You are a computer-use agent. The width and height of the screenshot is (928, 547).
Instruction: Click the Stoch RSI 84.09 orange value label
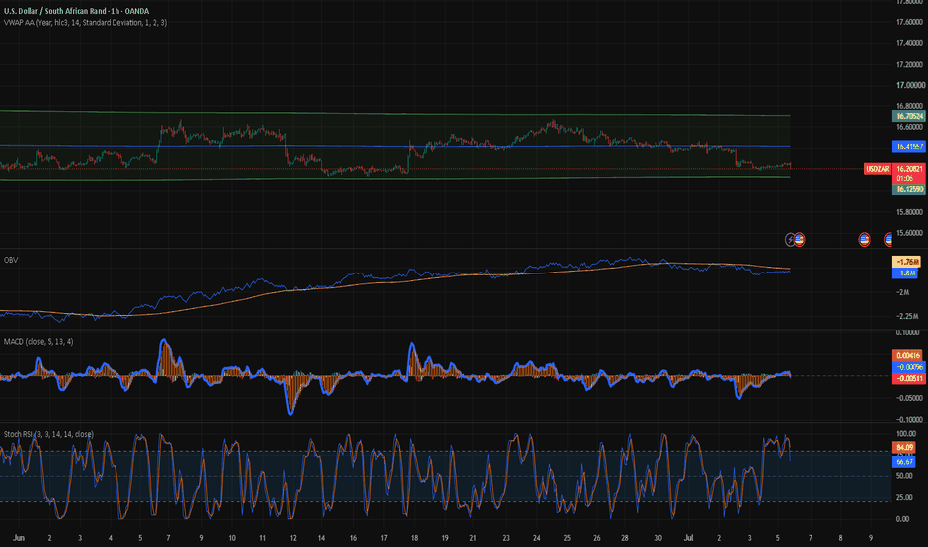click(x=904, y=448)
